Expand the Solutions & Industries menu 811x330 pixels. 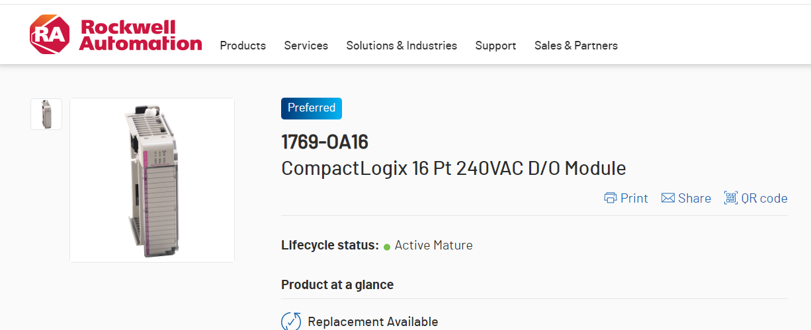click(x=402, y=46)
